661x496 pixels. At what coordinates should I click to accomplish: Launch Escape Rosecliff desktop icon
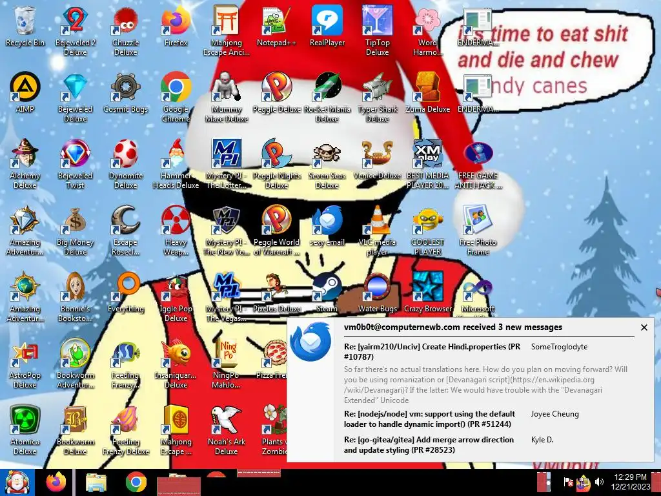(126, 230)
